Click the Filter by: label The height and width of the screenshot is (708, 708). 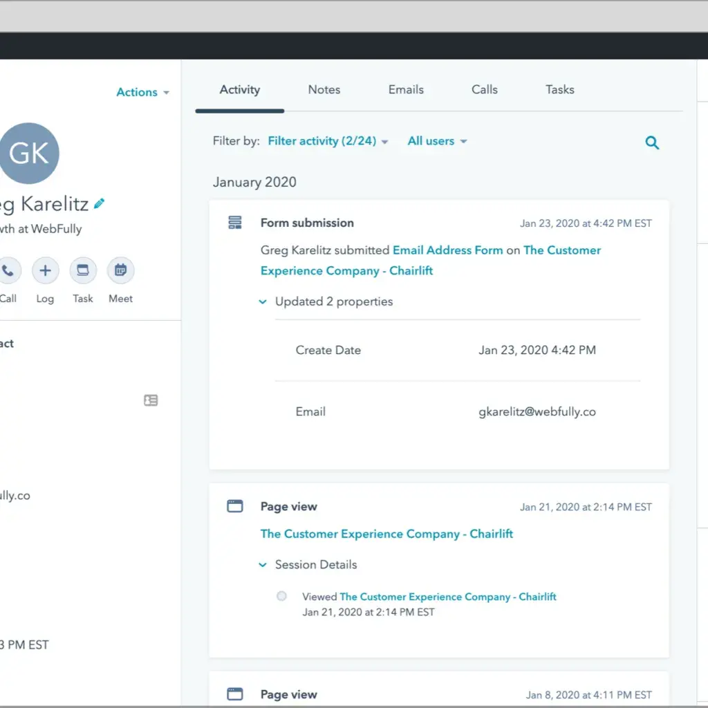pyautogui.click(x=236, y=141)
